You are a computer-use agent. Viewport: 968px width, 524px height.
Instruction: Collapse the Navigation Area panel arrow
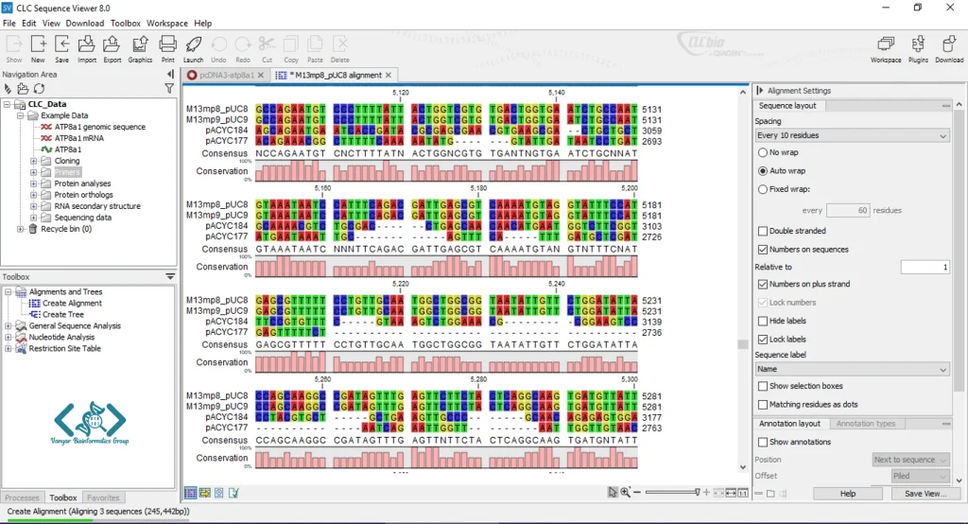click(x=170, y=74)
